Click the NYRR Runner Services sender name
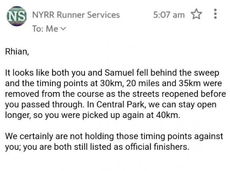The image size is (230, 171). (76, 15)
